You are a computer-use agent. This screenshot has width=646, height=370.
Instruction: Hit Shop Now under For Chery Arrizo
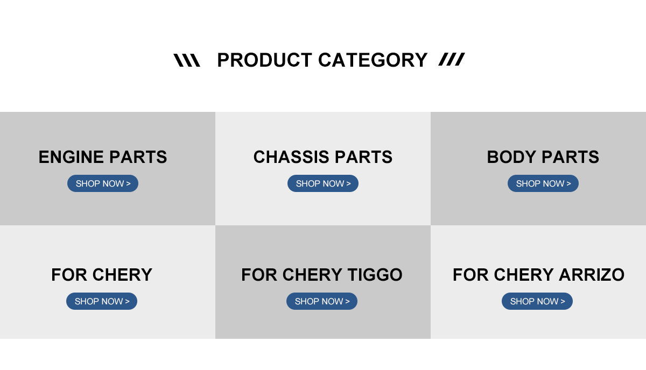(x=537, y=301)
